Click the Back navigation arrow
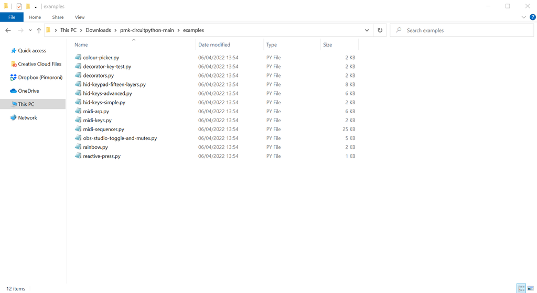The width and height of the screenshot is (537, 293). click(8, 30)
